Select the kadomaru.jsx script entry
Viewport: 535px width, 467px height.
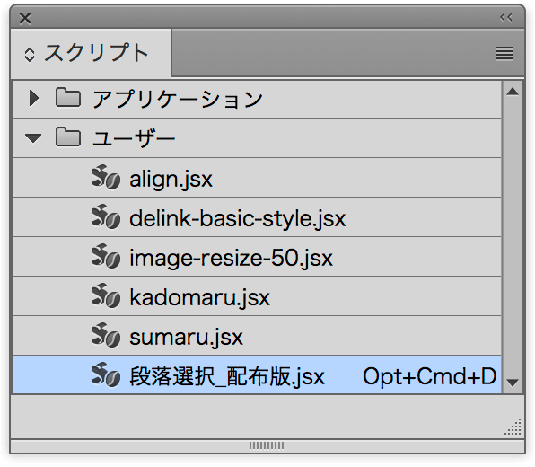[x=257, y=296]
